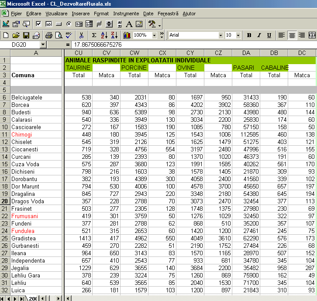Click the AutoSum sigma icon
This screenshot has height=301, width=317.
click(94, 35)
